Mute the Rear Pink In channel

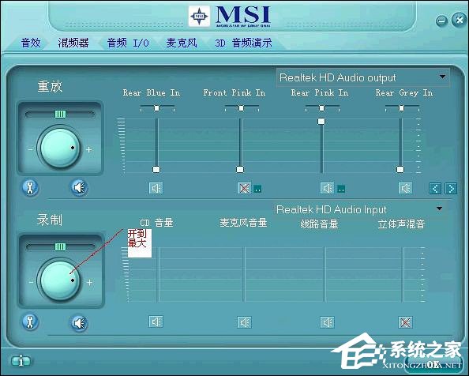[327, 188]
